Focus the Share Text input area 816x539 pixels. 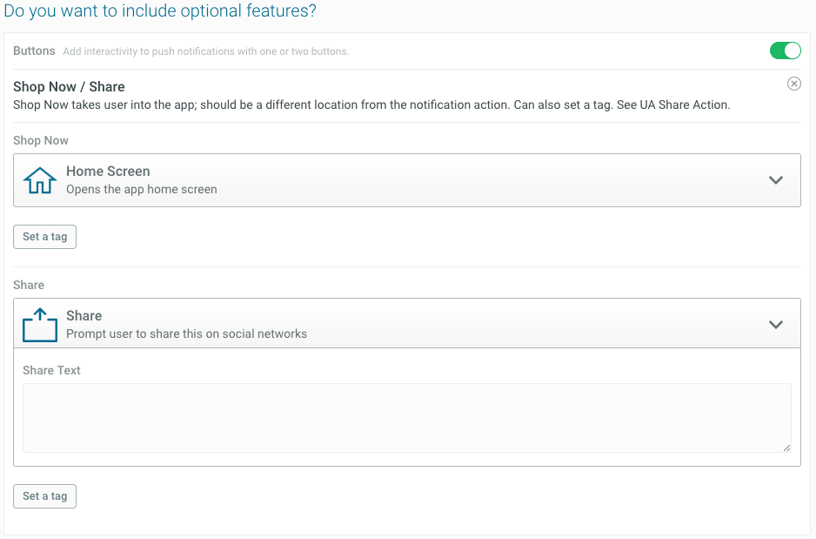click(406, 418)
